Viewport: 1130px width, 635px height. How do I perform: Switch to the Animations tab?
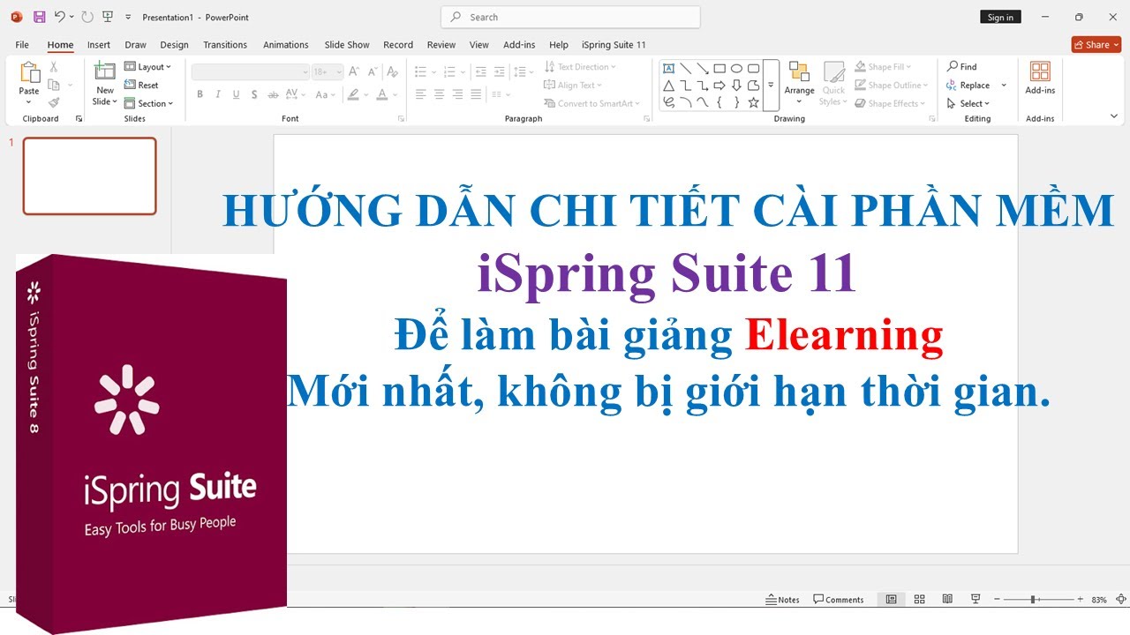286,45
